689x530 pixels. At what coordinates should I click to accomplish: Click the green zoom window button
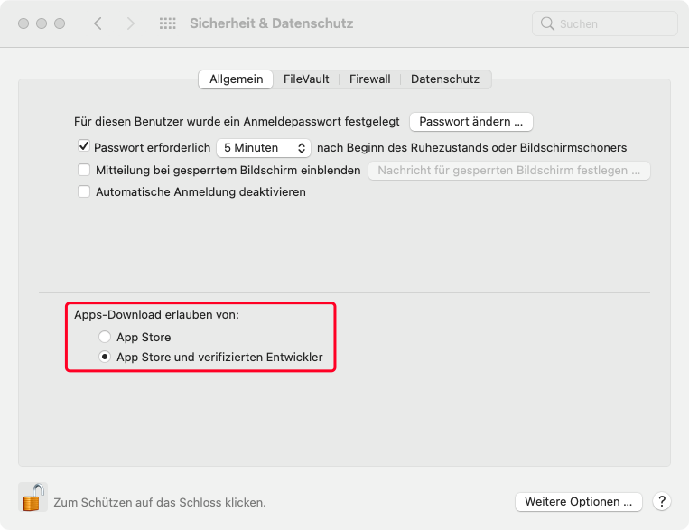[x=60, y=23]
